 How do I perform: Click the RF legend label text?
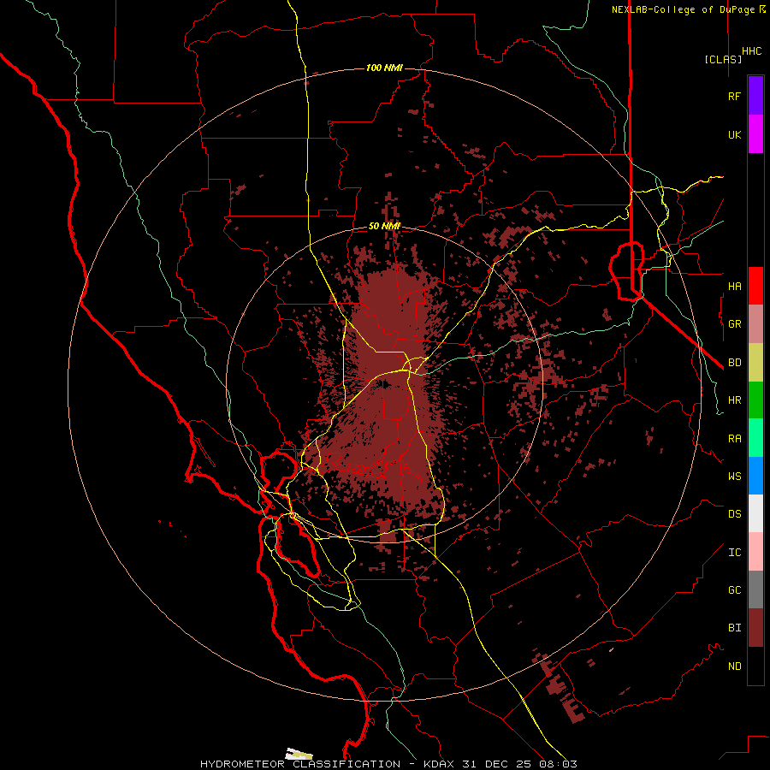pyautogui.click(x=735, y=96)
